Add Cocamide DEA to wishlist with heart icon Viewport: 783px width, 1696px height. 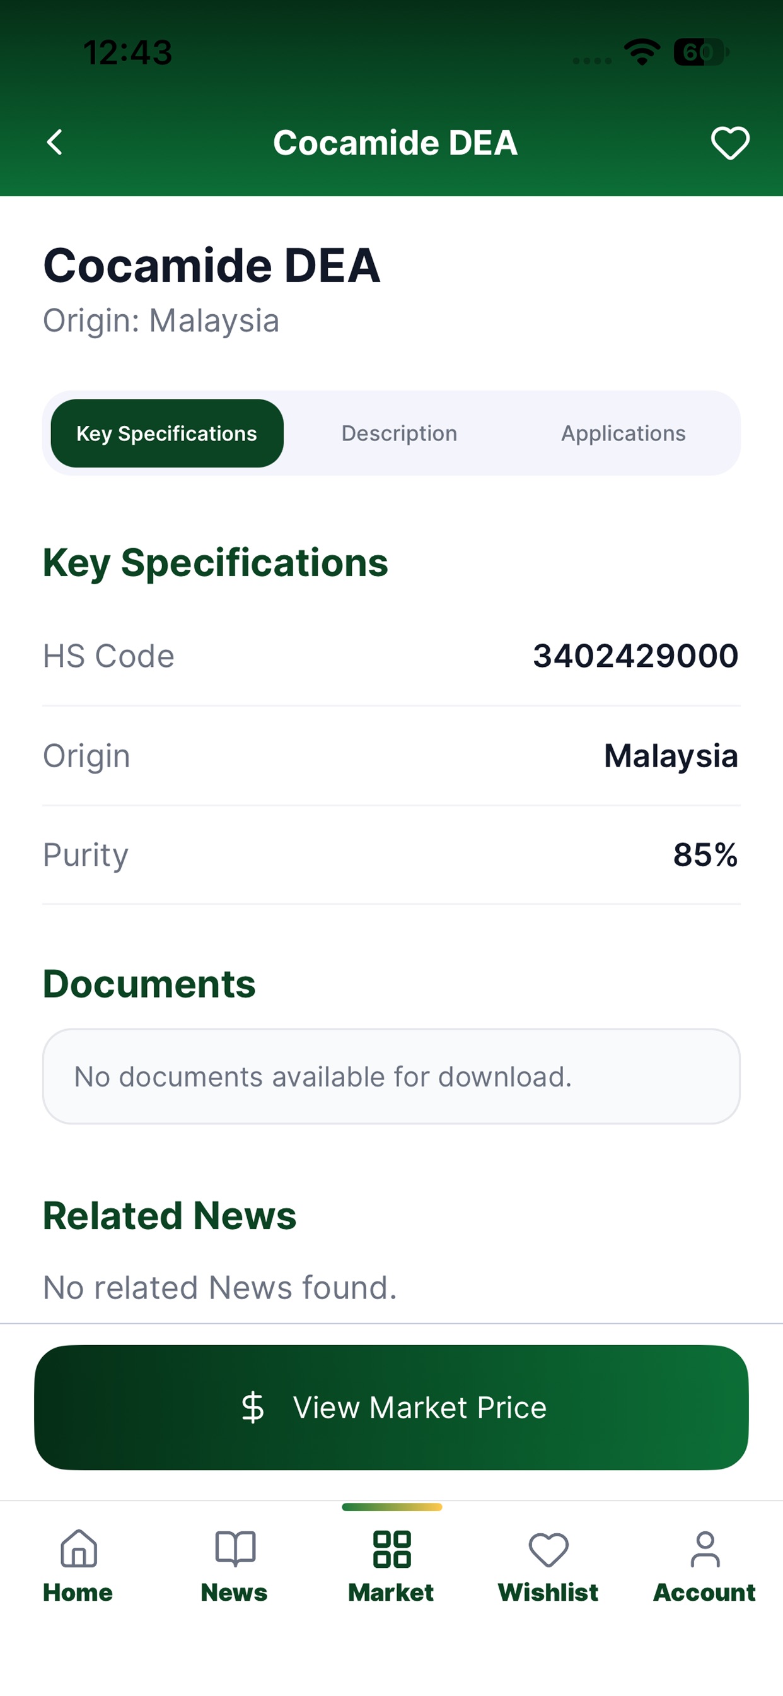coord(729,143)
